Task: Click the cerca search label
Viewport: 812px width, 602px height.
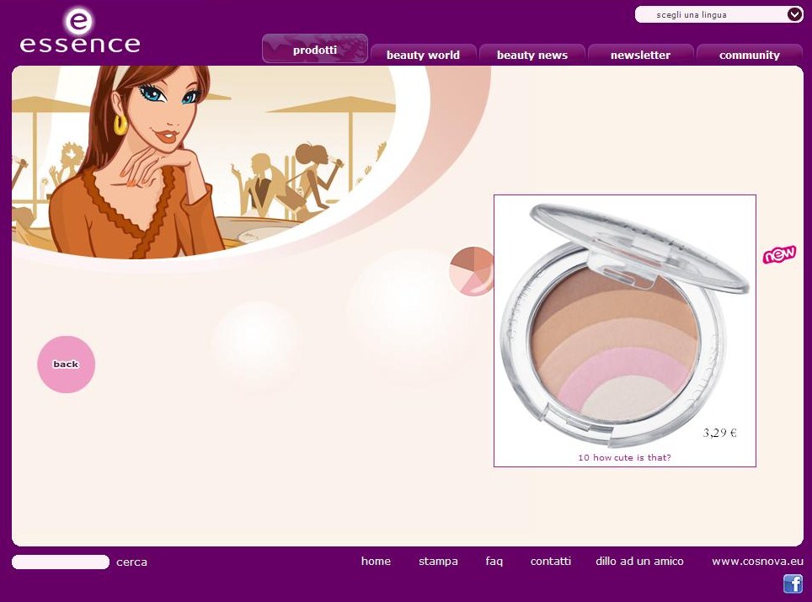Action: click(x=131, y=562)
